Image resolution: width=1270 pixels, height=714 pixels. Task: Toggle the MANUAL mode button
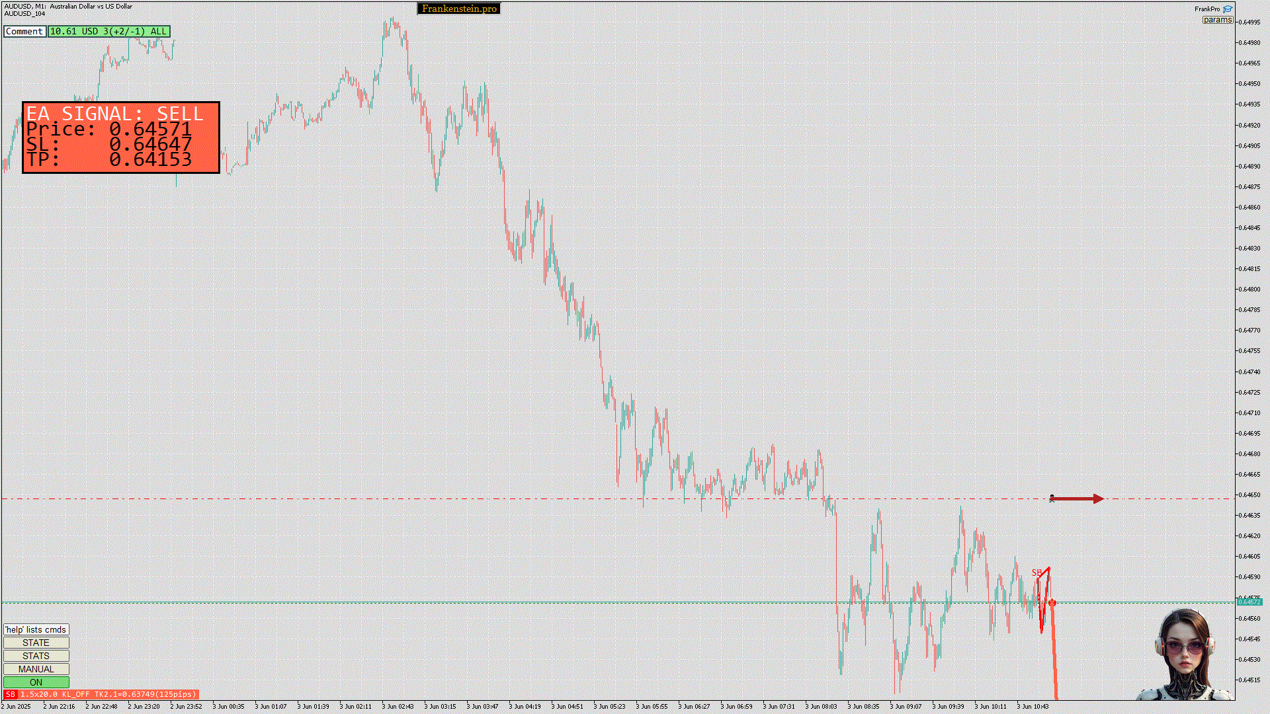point(36,669)
